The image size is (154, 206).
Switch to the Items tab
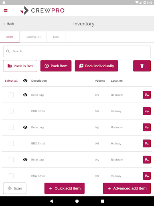(x=10, y=37)
